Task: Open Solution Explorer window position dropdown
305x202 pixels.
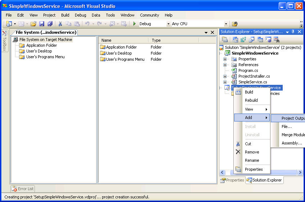Action: pos(287,32)
